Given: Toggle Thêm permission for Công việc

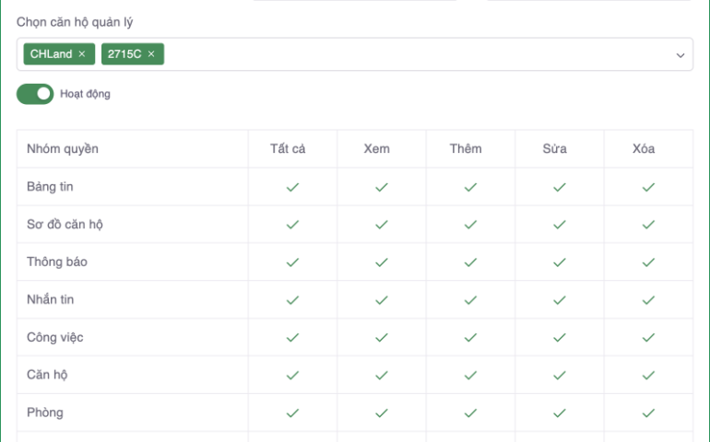Looking at the screenshot, I should click(470, 338).
